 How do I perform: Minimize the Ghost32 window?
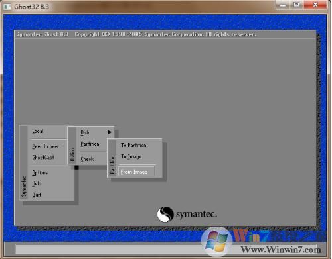283,5
